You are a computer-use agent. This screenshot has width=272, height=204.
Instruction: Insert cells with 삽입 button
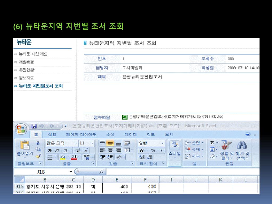194,143
